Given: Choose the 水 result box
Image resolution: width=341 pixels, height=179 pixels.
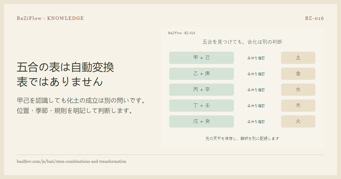Looking at the screenshot, I should tap(298, 89).
